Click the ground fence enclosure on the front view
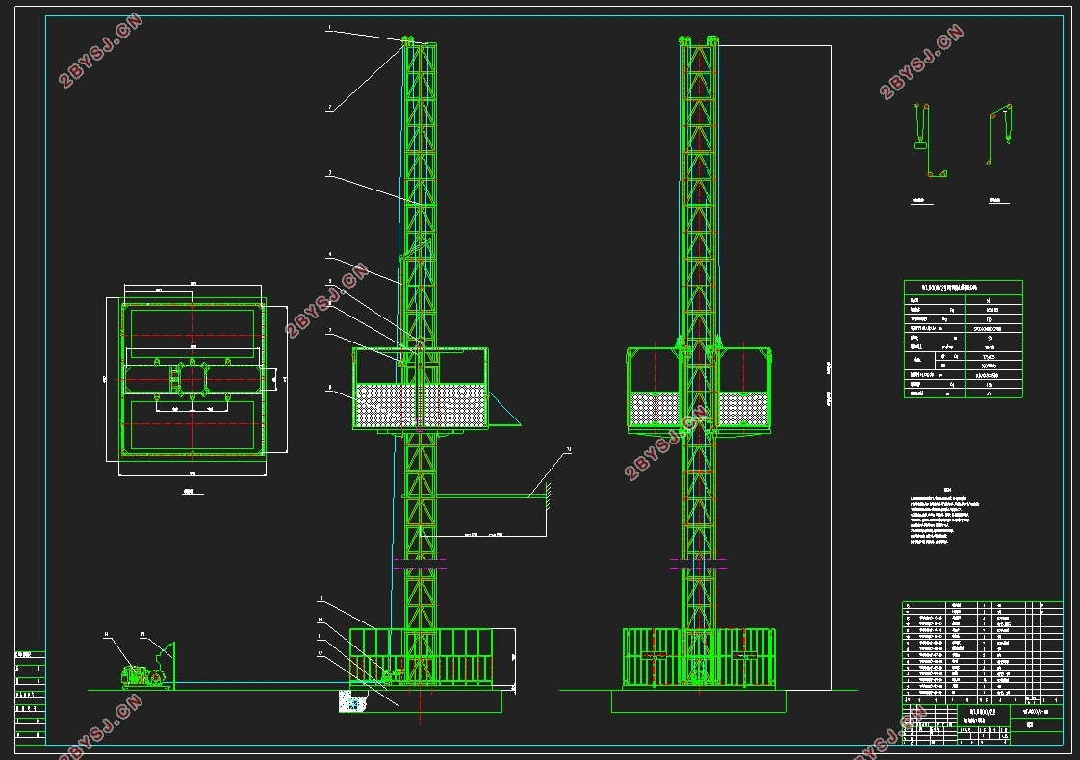Image resolution: width=1080 pixels, height=760 pixels. coord(699,657)
